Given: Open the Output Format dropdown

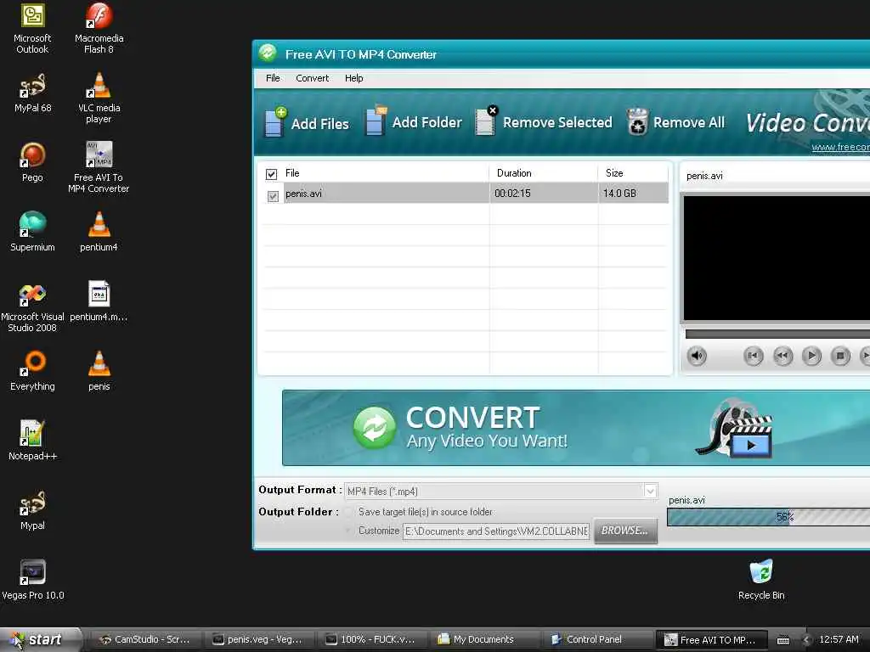Looking at the screenshot, I should [650, 491].
